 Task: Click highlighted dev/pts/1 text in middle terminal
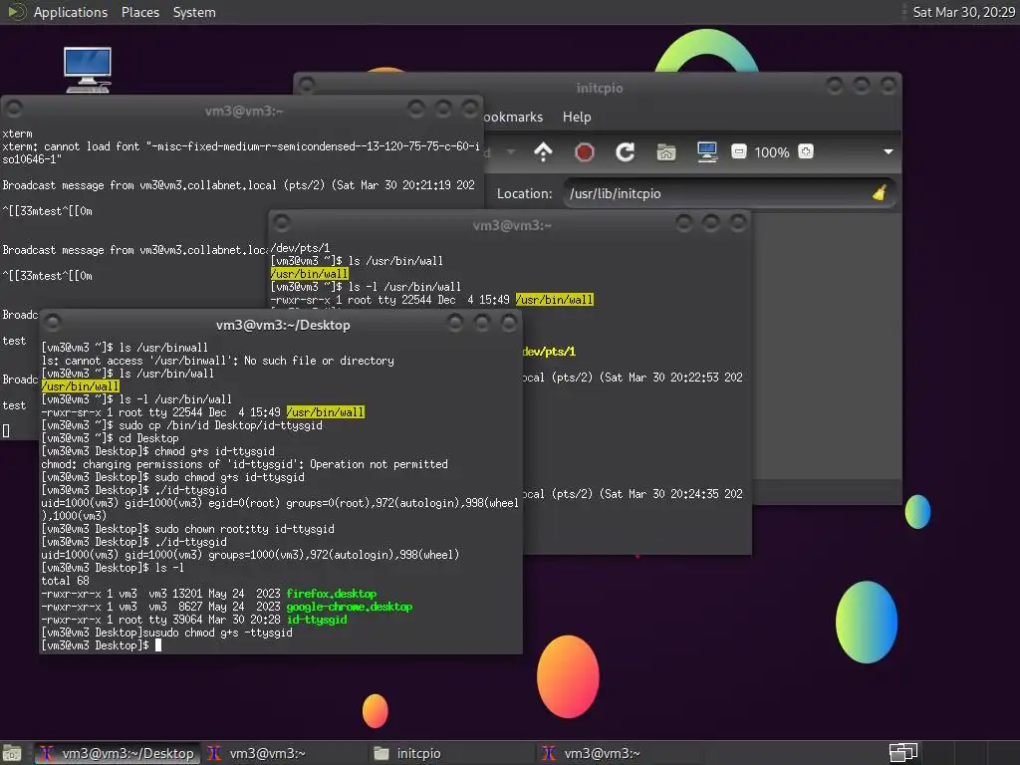549,352
